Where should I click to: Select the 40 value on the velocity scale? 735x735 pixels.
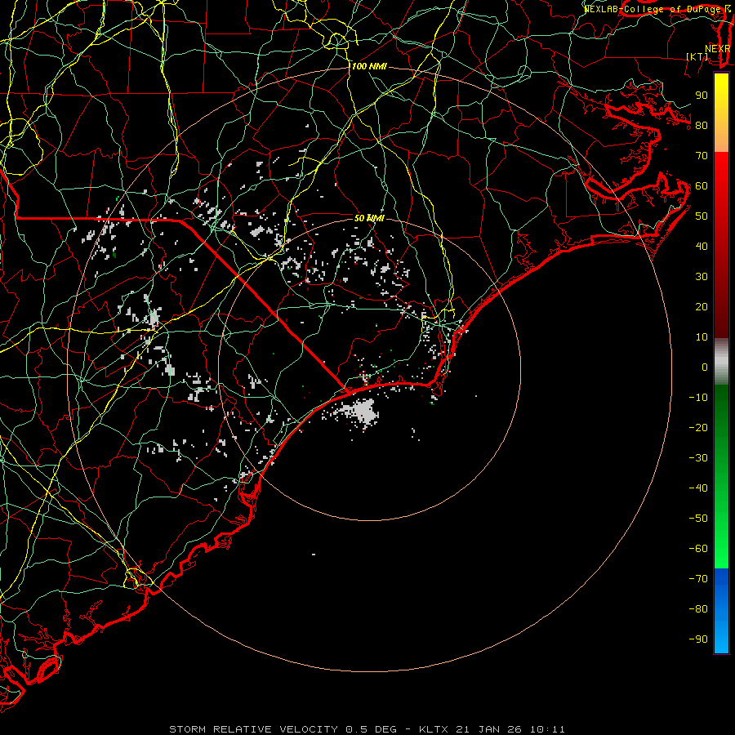702,247
